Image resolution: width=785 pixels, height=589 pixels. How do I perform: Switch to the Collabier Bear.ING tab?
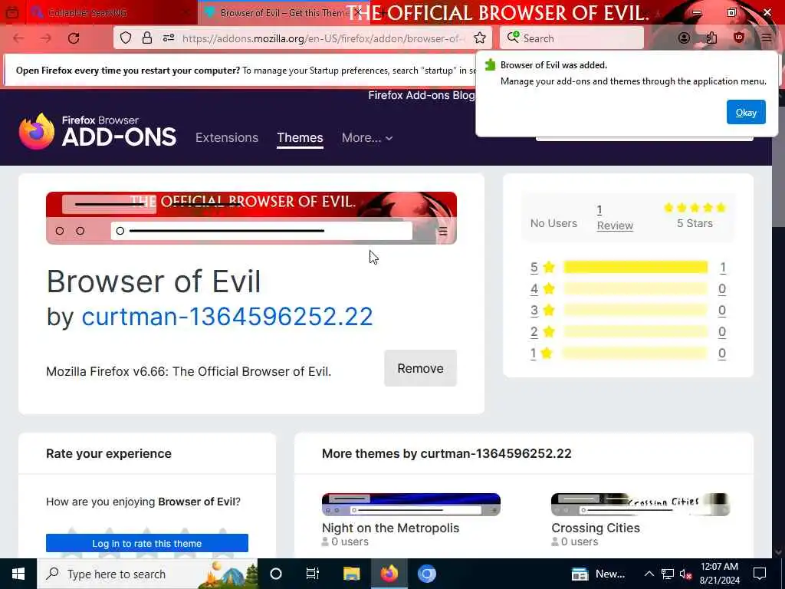pyautogui.click(x=100, y=12)
